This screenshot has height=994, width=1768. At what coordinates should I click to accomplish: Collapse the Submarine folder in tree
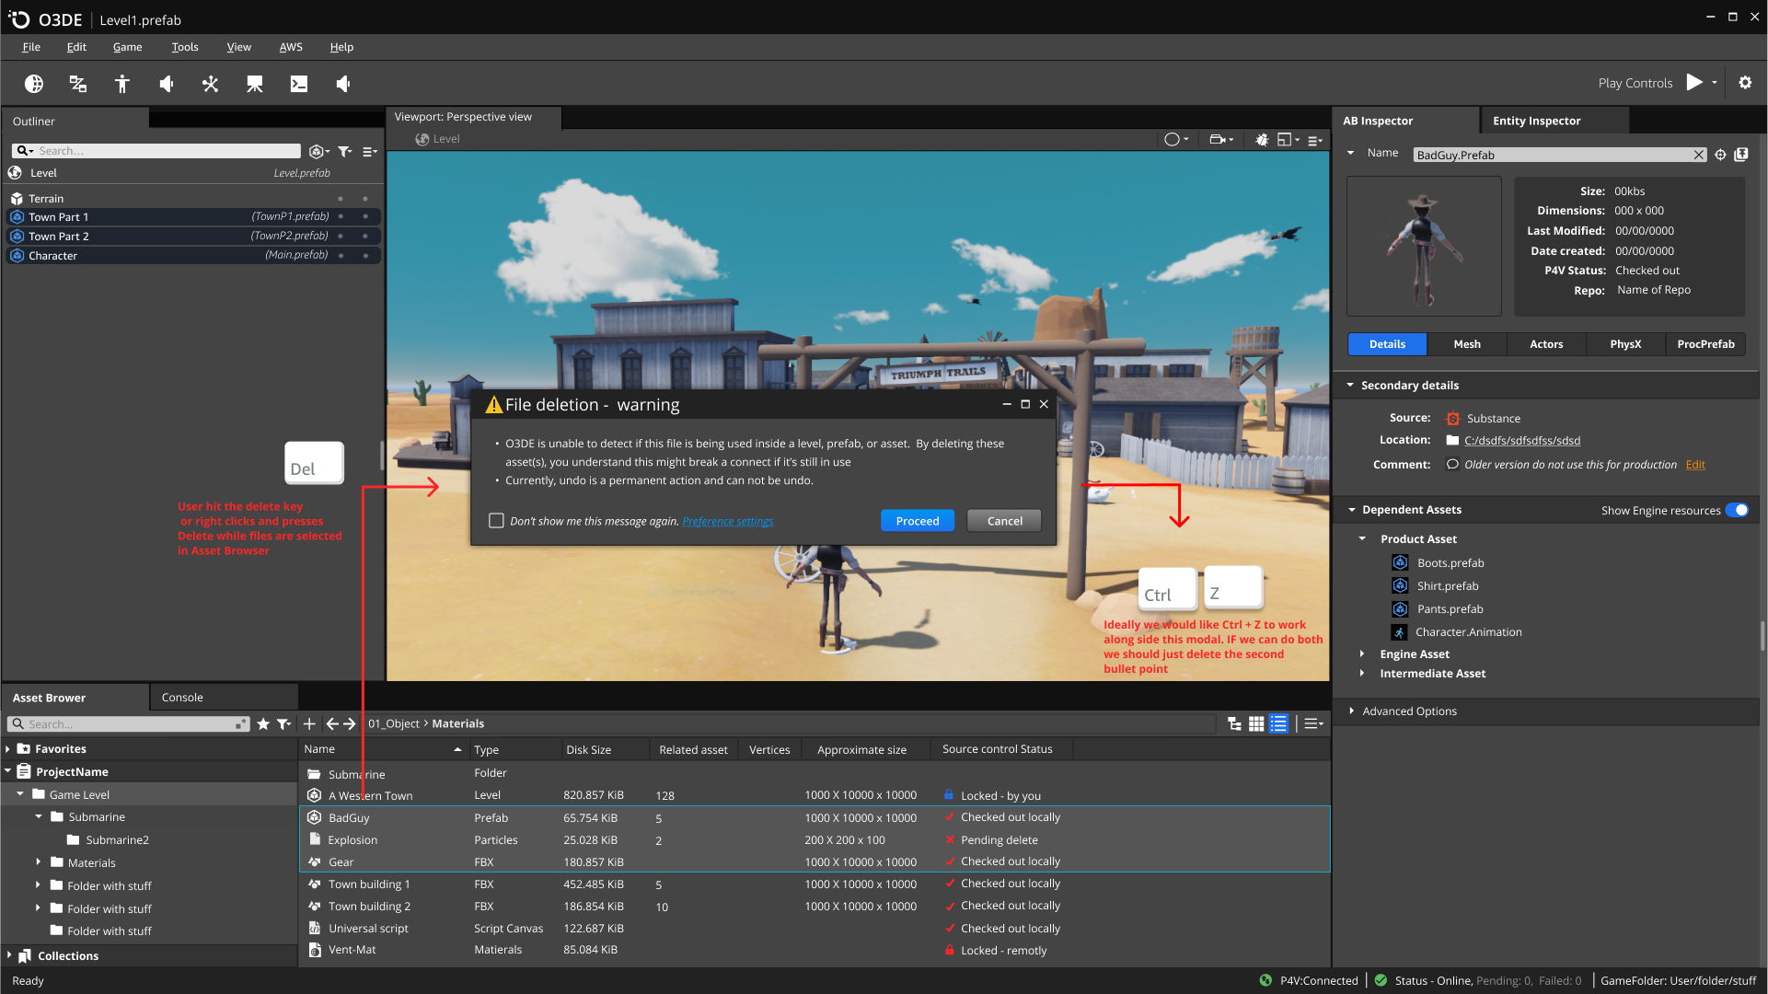tap(39, 817)
